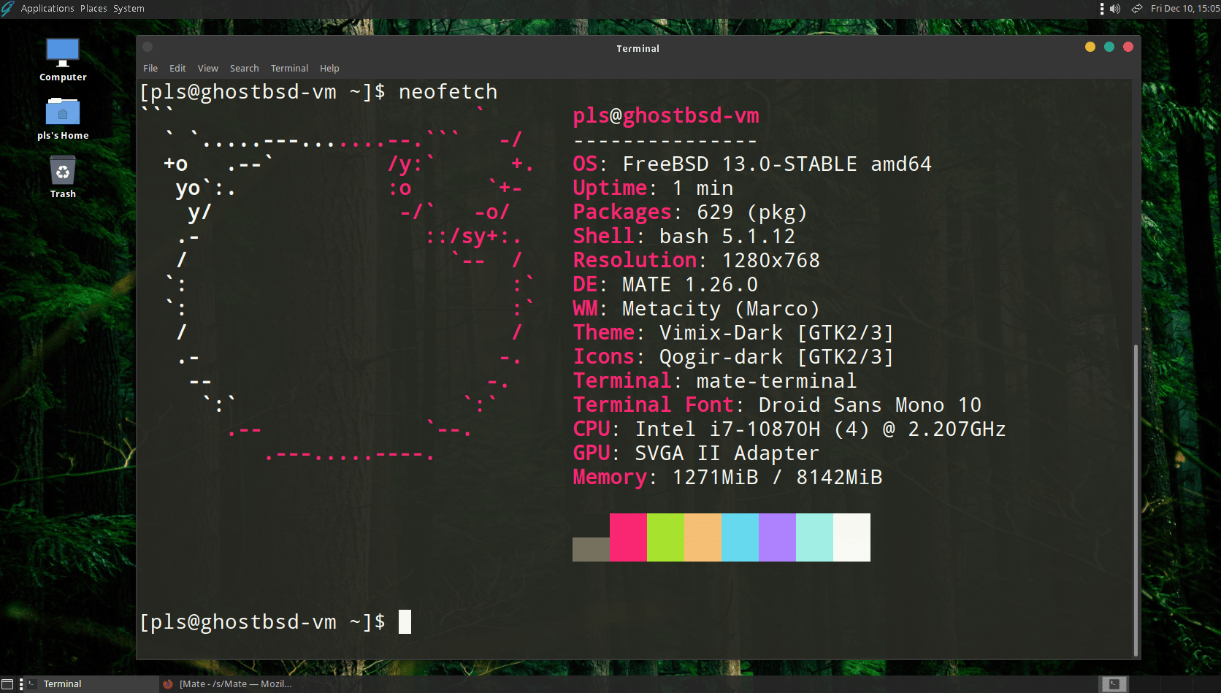Click the pink color block

628,537
